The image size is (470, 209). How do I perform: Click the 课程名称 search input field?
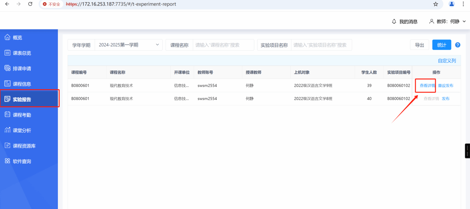pyautogui.click(x=223, y=45)
